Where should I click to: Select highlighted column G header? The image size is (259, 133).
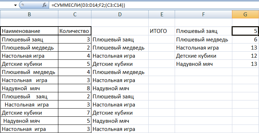[x=245, y=15]
